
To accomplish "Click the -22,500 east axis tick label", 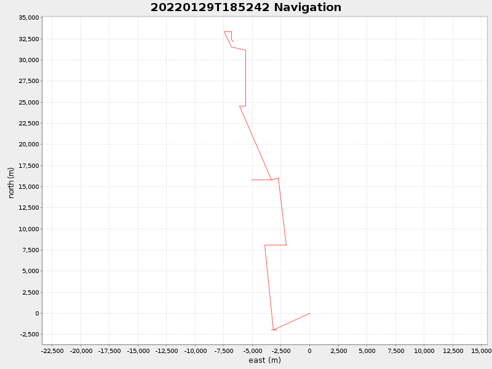I will 52,351.
